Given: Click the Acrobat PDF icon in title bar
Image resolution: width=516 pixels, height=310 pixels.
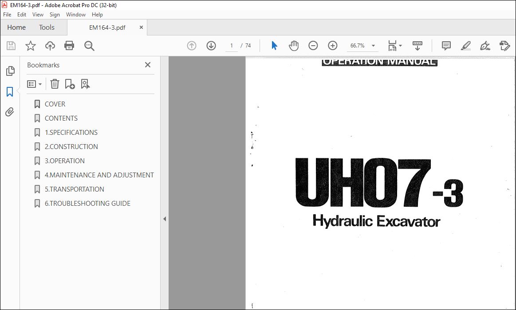Looking at the screenshot, I should point(4,5).
